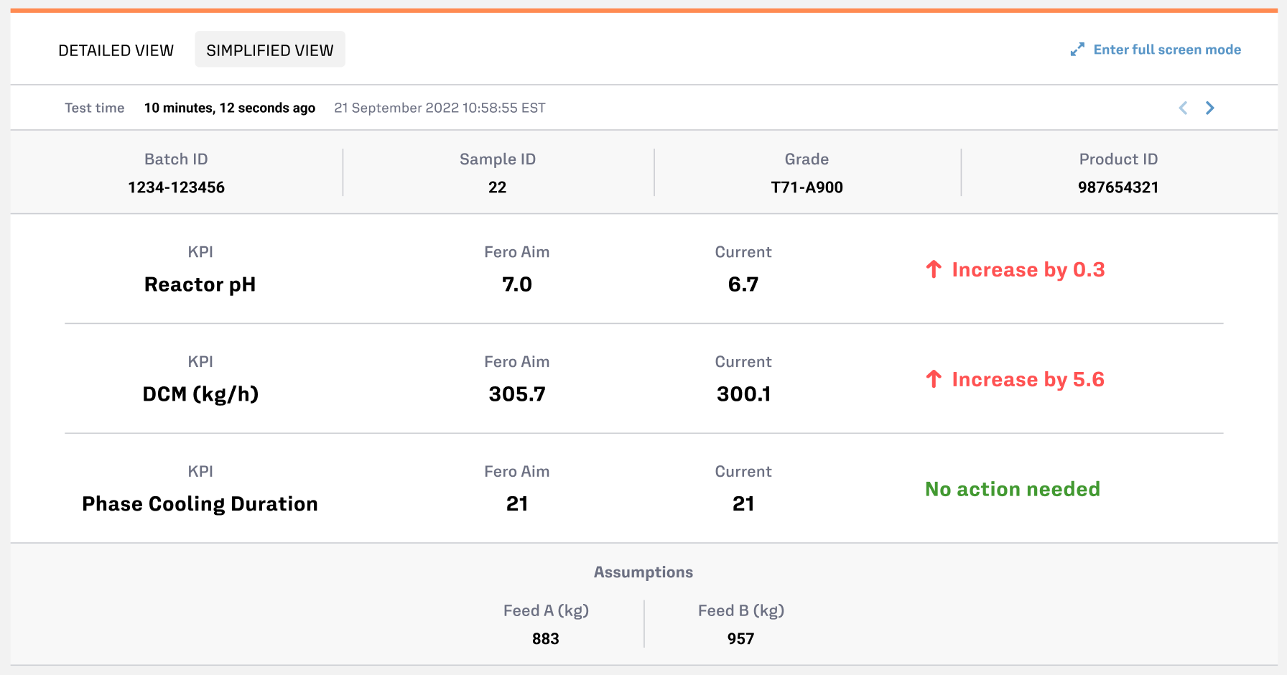Click the Feed A (kg) value 883

point(546,639)
